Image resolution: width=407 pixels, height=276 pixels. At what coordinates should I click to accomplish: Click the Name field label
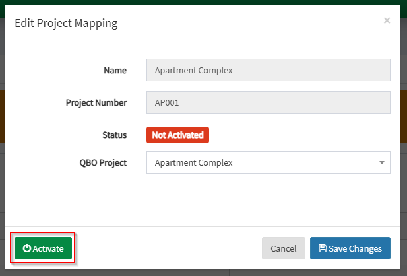pyautogui.click(x=115, y=70)
